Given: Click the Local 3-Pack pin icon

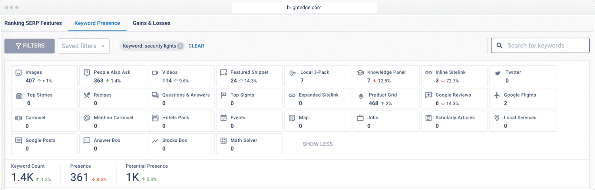Looking at the screenshot, I should 292,73.
